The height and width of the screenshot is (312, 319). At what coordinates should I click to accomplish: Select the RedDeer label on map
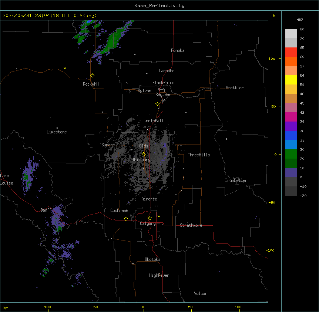click(163, 94)
